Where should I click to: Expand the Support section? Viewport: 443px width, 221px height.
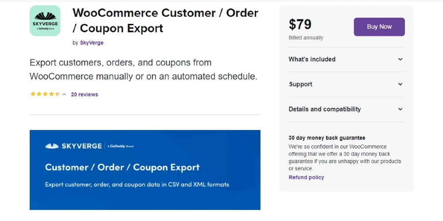pyautogui.click(x=347, y=84)
